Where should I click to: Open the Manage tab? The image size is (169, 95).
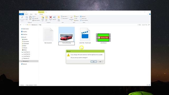41,14
